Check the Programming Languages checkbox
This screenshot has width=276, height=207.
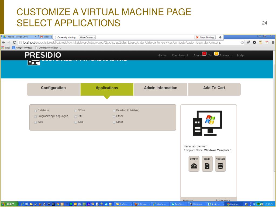(x=35, y=116)
